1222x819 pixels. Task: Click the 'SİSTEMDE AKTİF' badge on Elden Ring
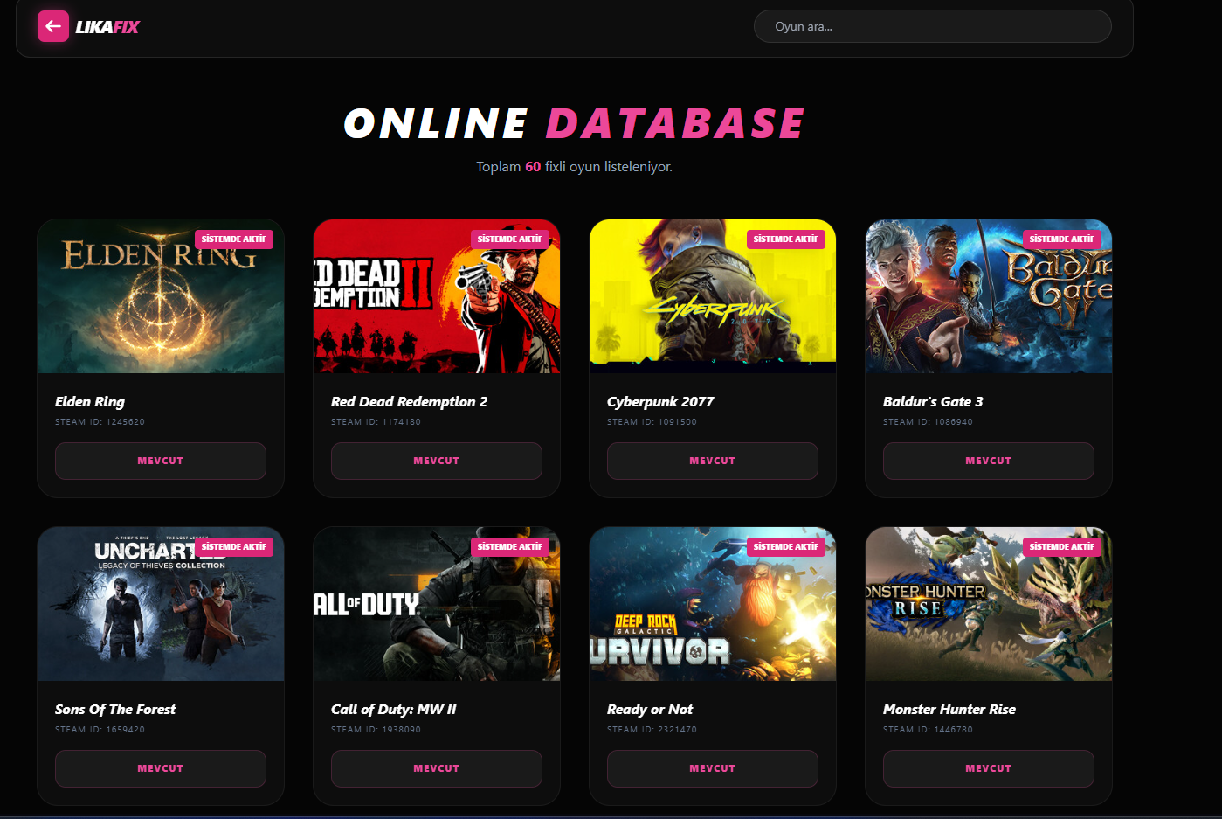pos(234,239)
